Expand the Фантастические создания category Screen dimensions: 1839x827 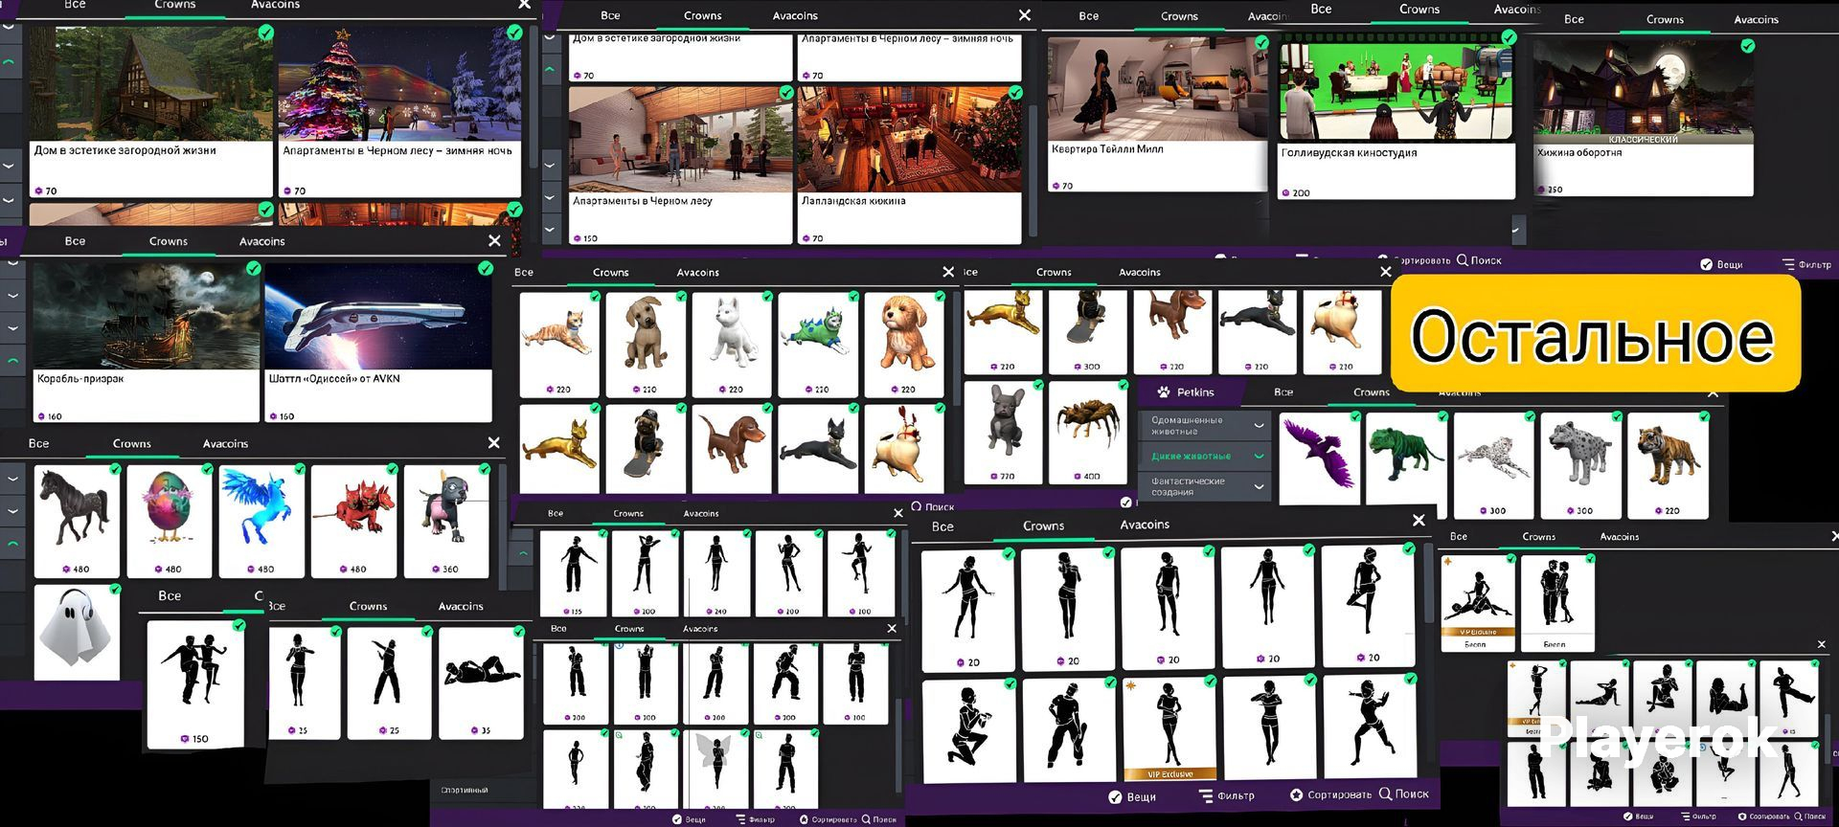coord(1259,486)
